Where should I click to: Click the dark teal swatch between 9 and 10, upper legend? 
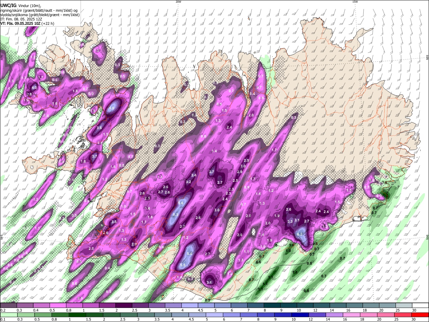pos(289,306)
